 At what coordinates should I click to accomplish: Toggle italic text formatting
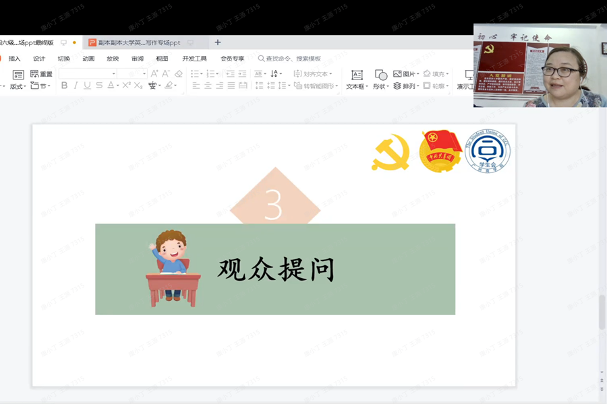click(x=76, y=86)
